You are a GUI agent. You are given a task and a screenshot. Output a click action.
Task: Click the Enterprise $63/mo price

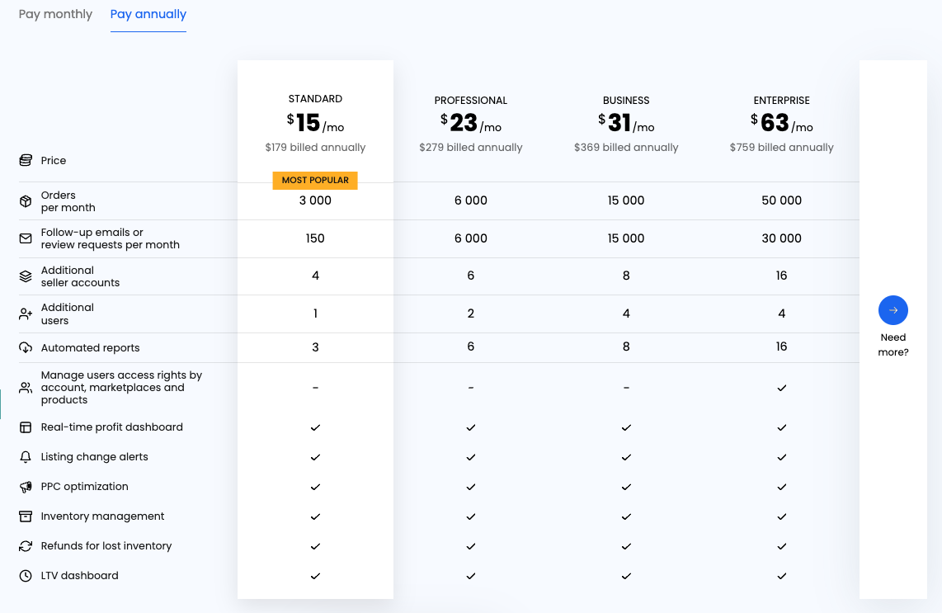tap(781, 123)
